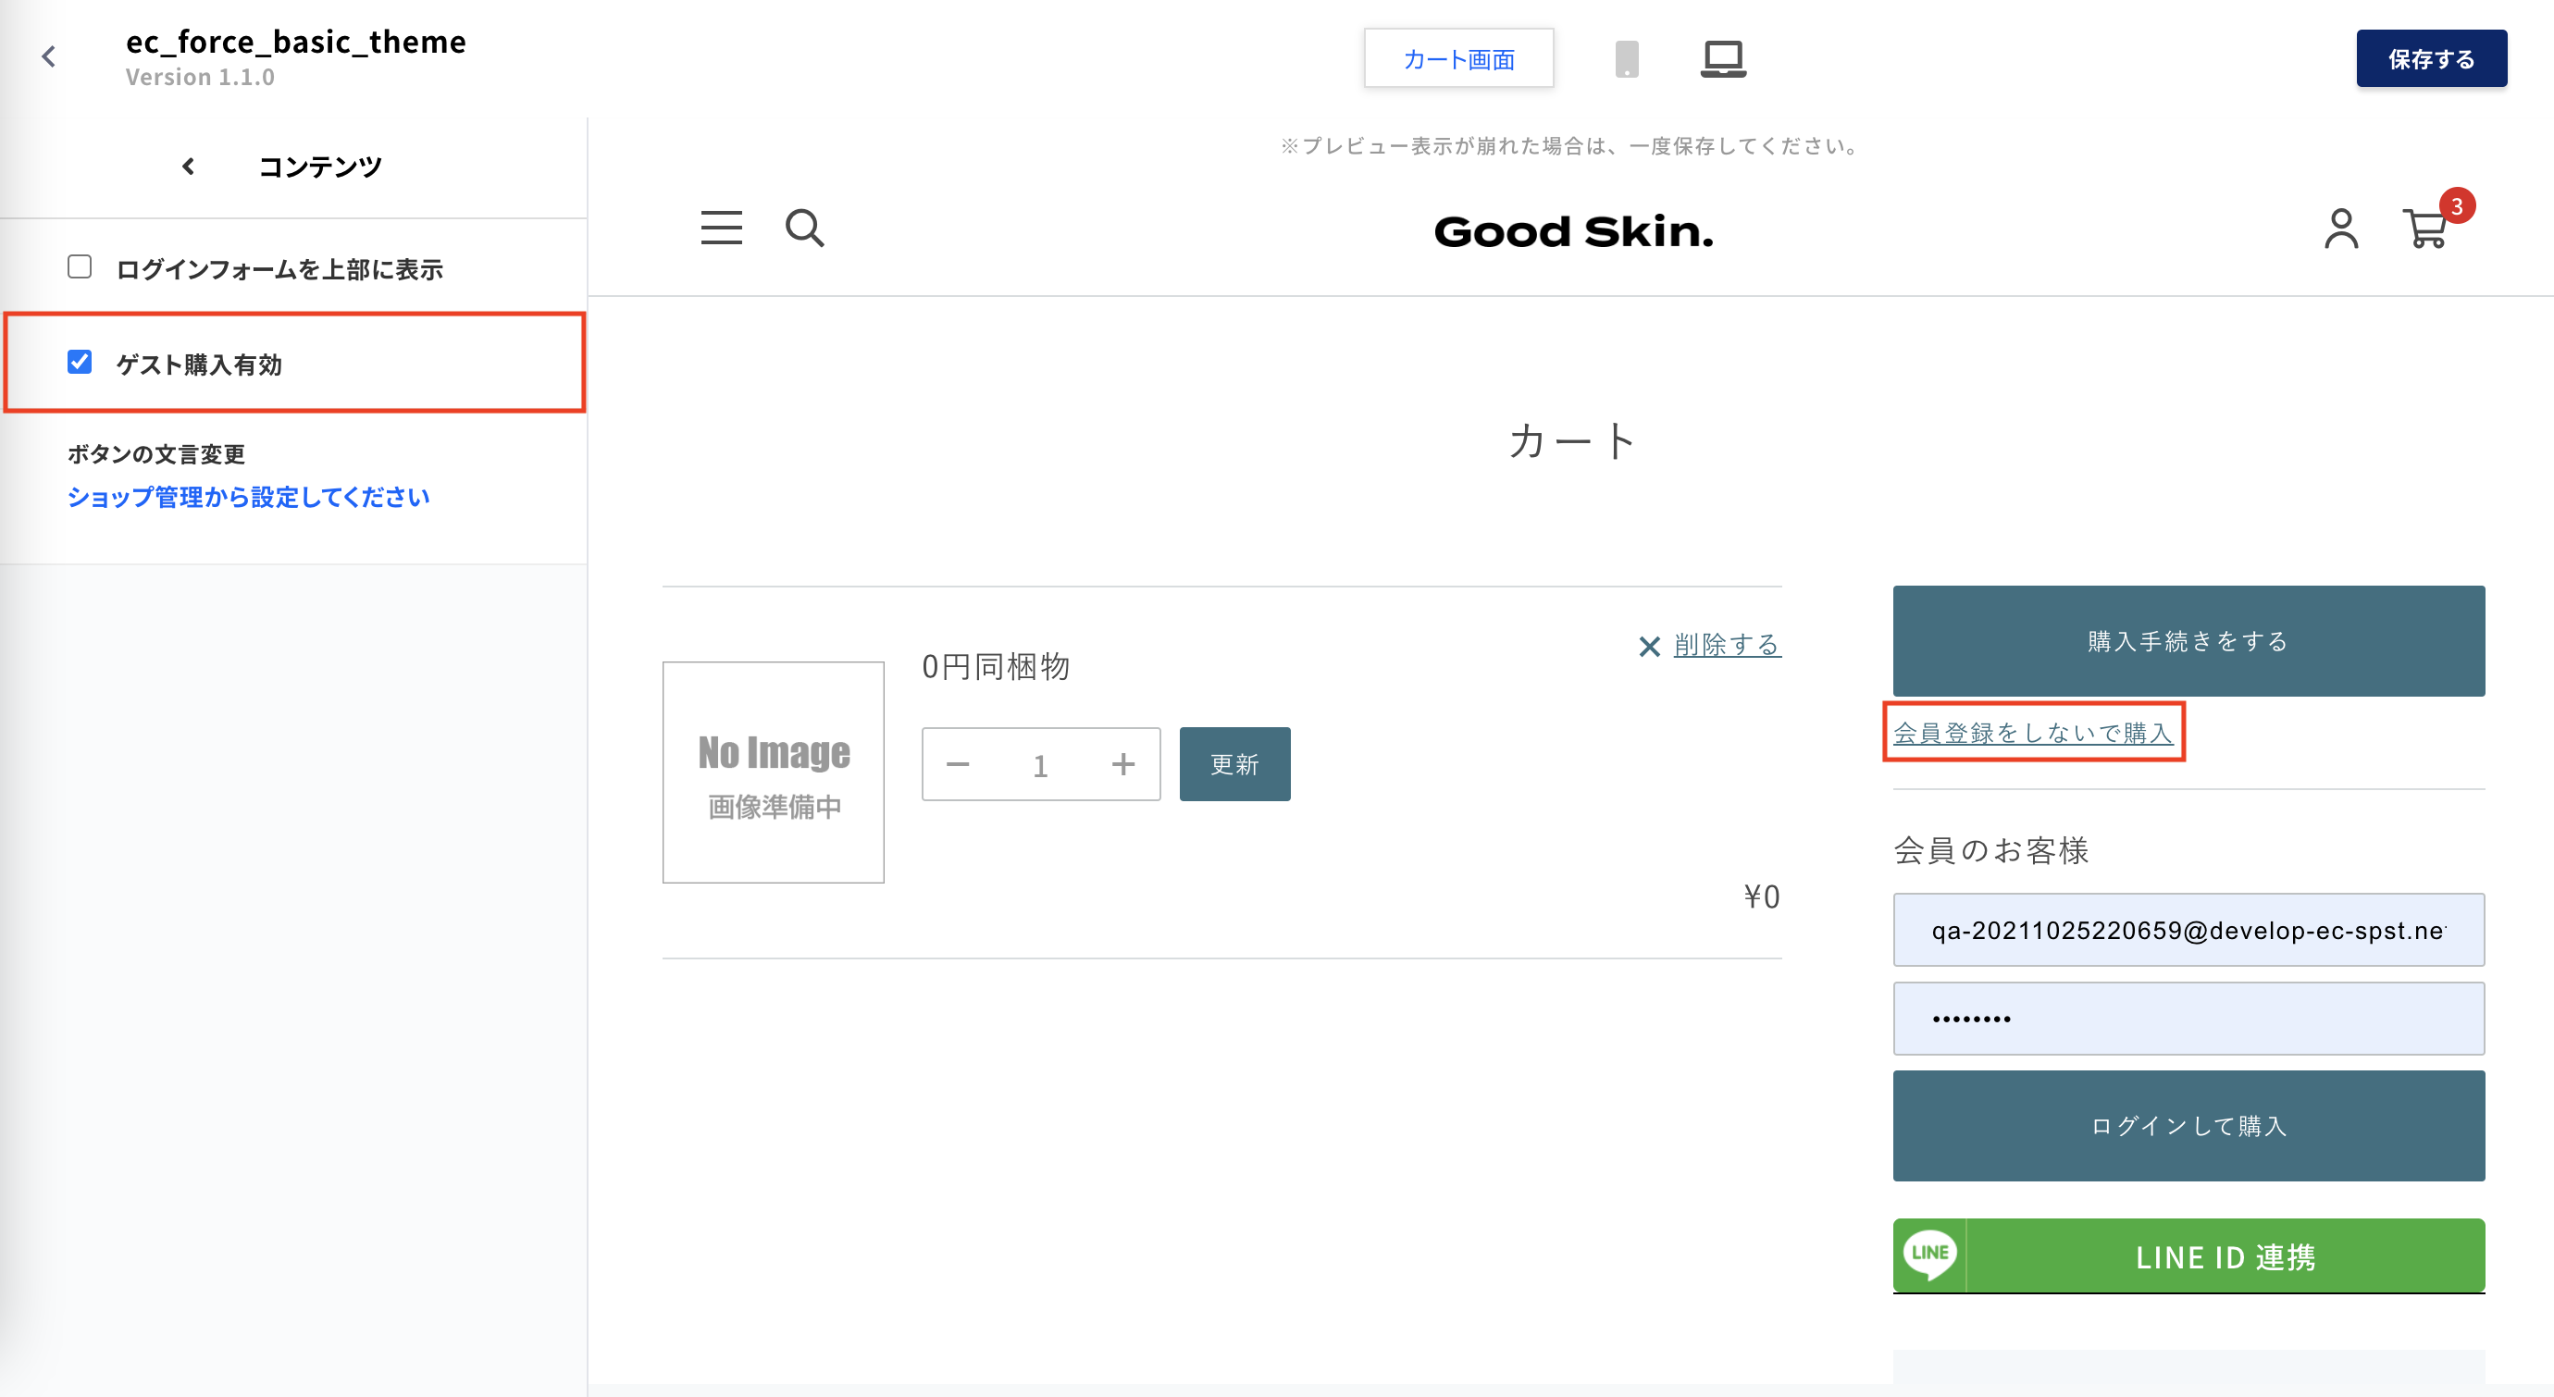Focus the email address input field

click(2188, 930)
